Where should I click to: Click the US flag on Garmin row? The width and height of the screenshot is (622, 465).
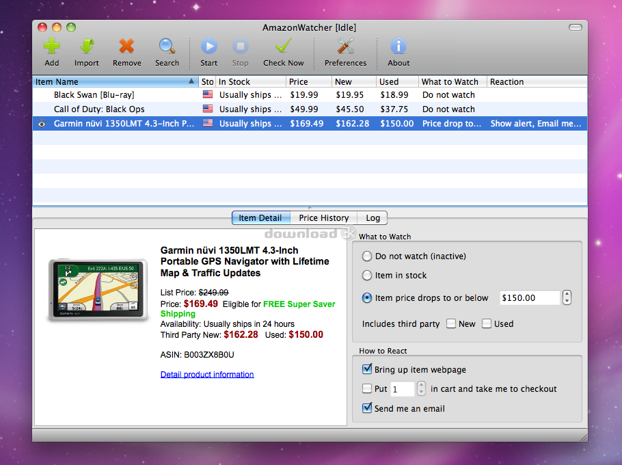coord(208,123)
